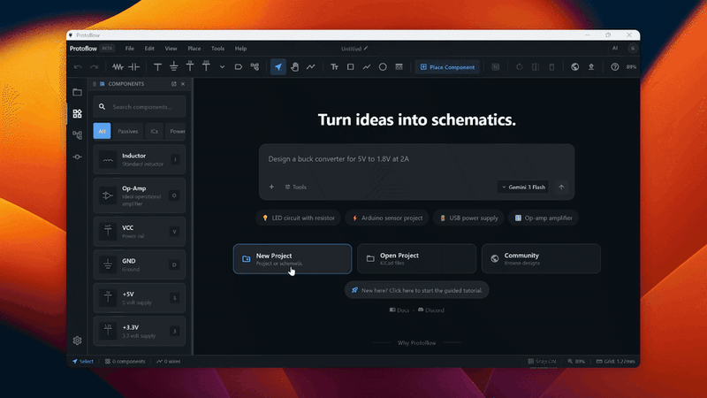Open the components library sidebar icon
Screen dimensions: 707x398
tap(77, 113)
